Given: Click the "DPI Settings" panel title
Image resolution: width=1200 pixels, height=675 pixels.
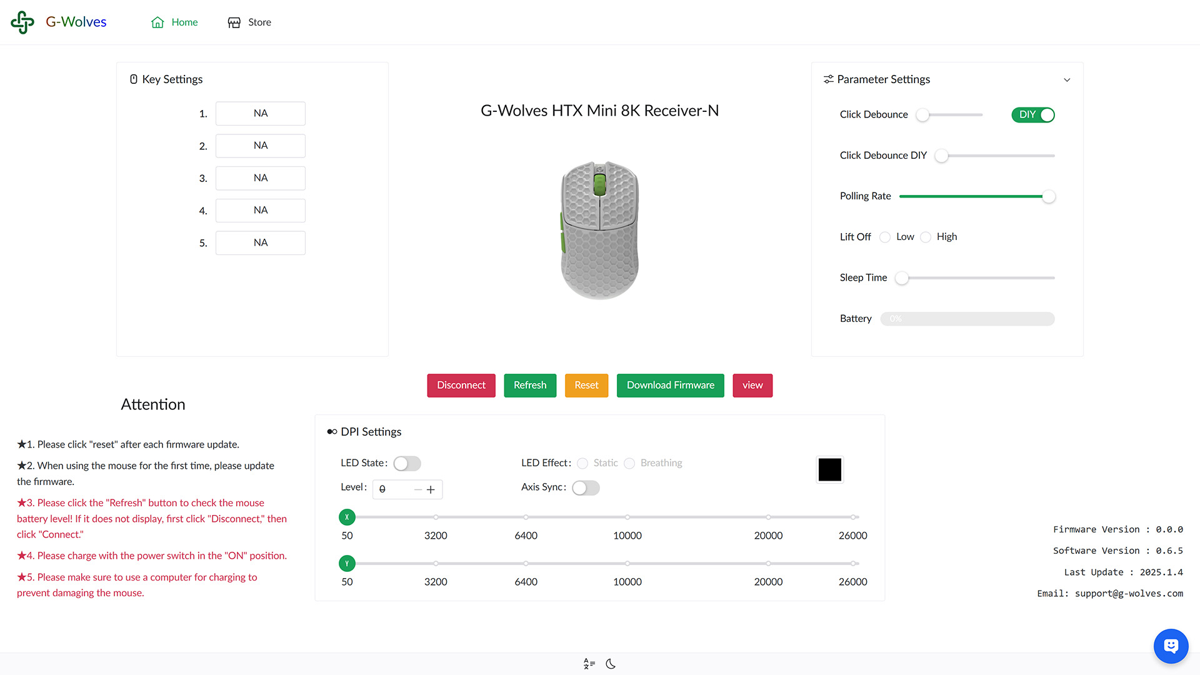Looking at the screenshot, I should 371,432.
